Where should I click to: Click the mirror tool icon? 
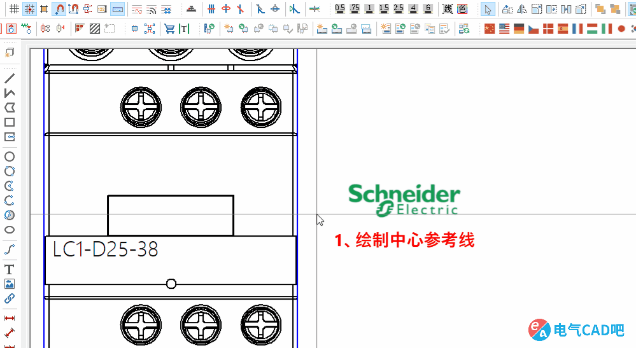[522, 9]
